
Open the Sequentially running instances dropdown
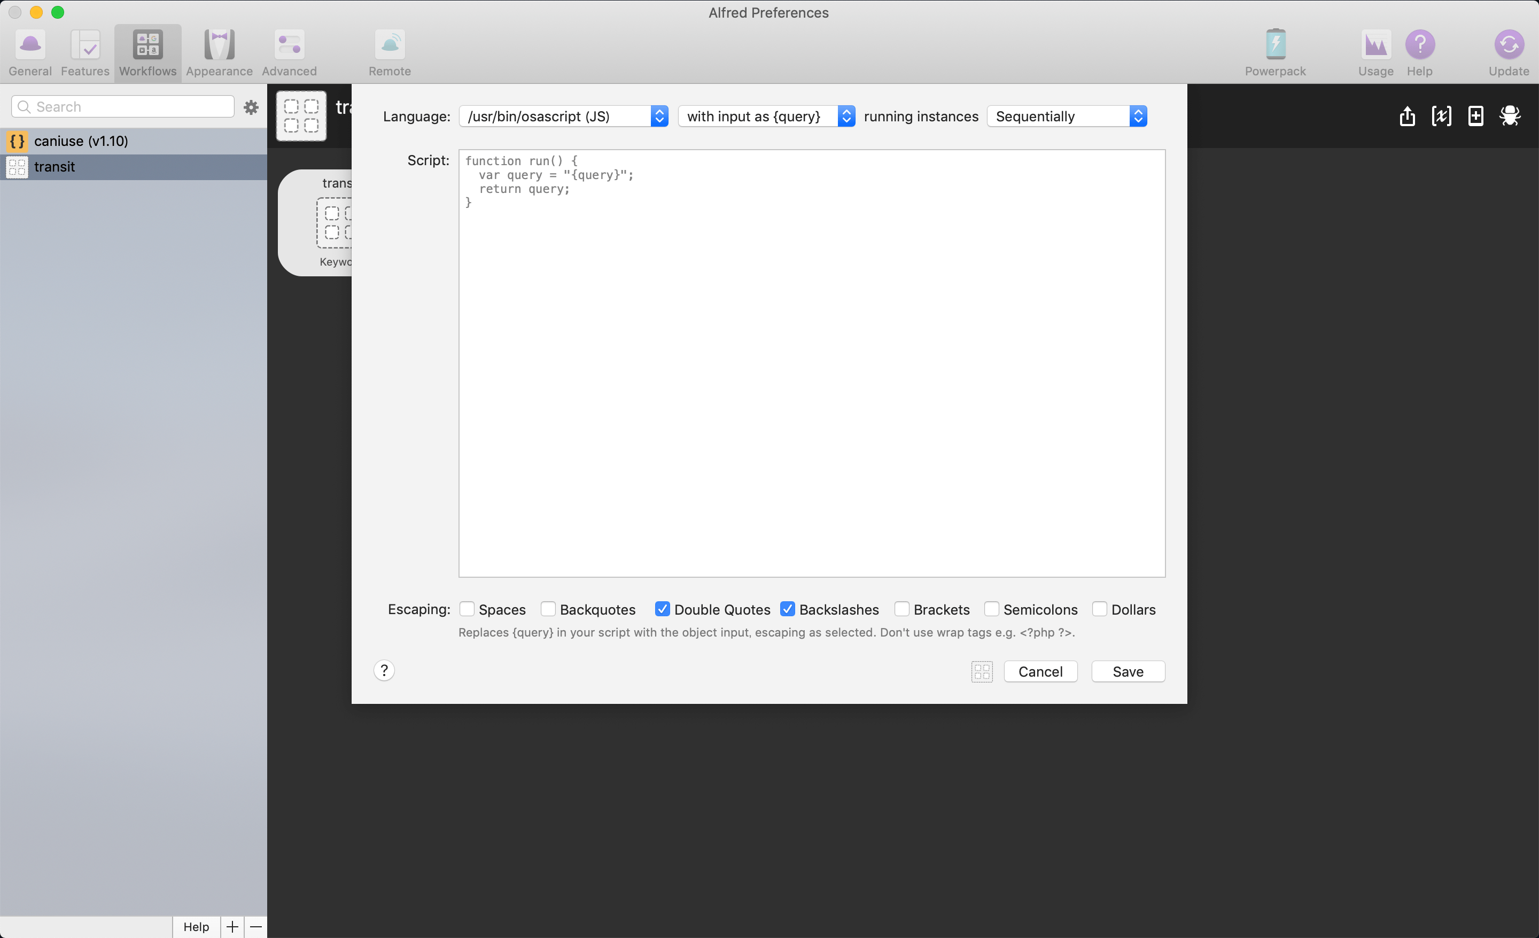[1066, 116]
